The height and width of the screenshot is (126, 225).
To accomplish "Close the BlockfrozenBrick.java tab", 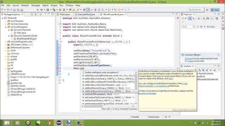I will [126, 14].
